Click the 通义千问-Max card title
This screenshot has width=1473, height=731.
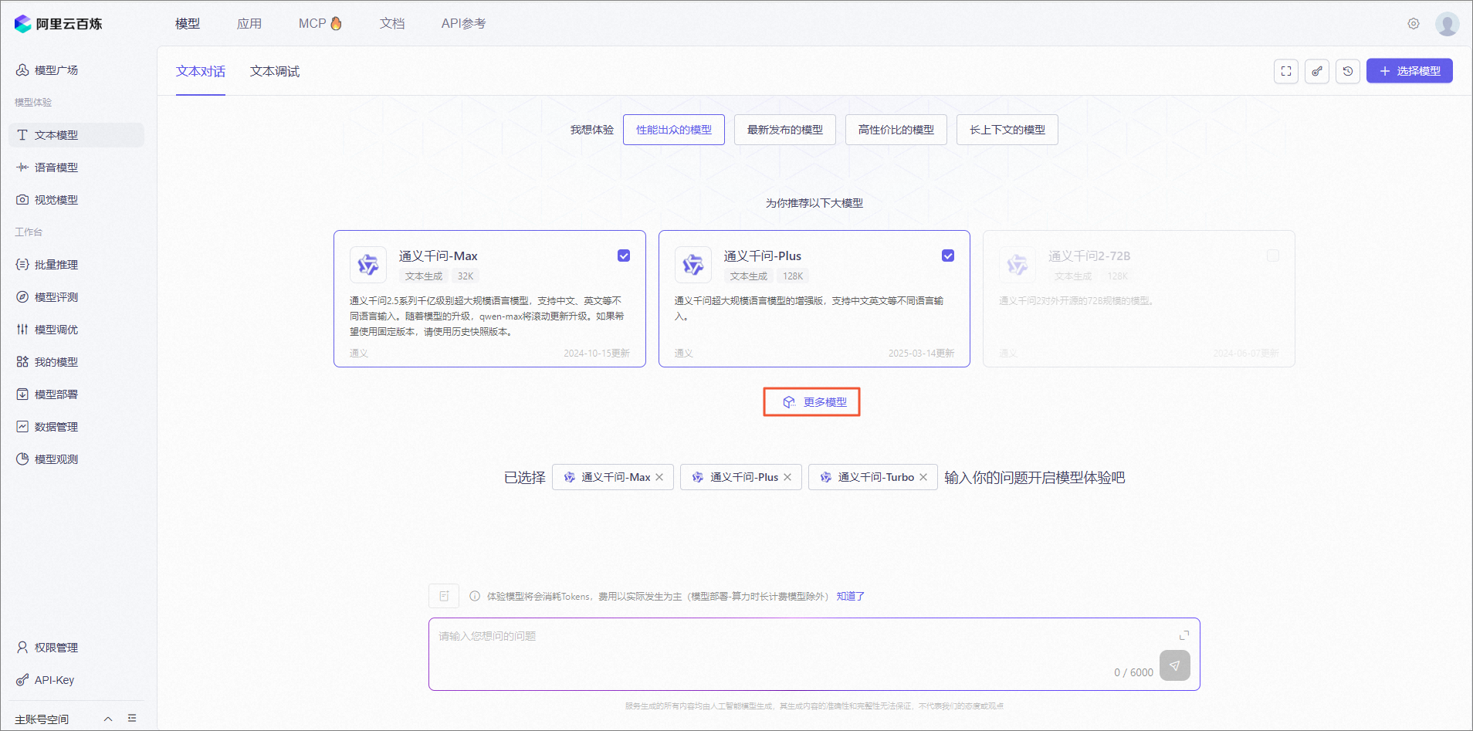pyautogui.click(x=439, y=256)
